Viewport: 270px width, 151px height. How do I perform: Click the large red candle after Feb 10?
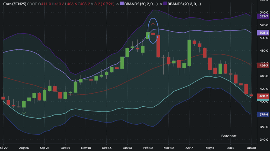tap(158, 46)
